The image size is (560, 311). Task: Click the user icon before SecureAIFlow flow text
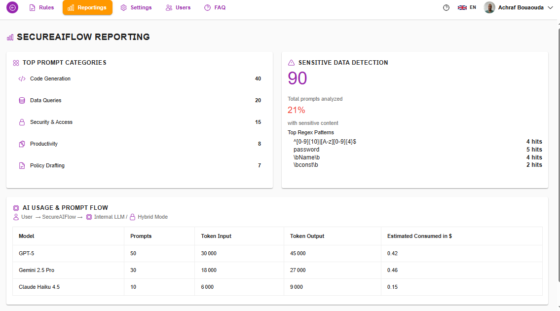click(16, 217)
